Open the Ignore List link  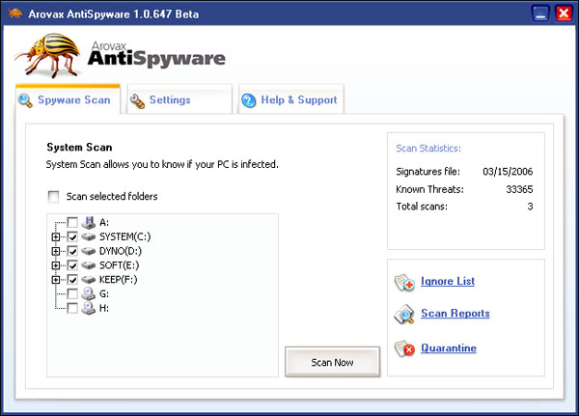(x=448, y=281)
